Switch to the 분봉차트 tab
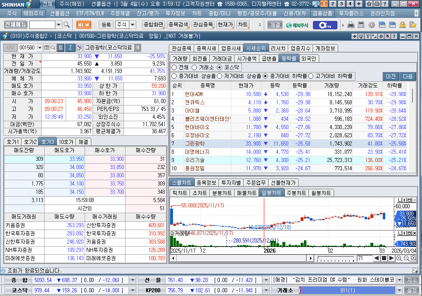 pyautogui.click(x=222, y=193)
